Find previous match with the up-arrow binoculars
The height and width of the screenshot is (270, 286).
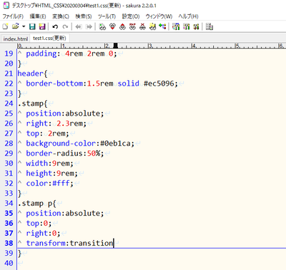[122, 26]
